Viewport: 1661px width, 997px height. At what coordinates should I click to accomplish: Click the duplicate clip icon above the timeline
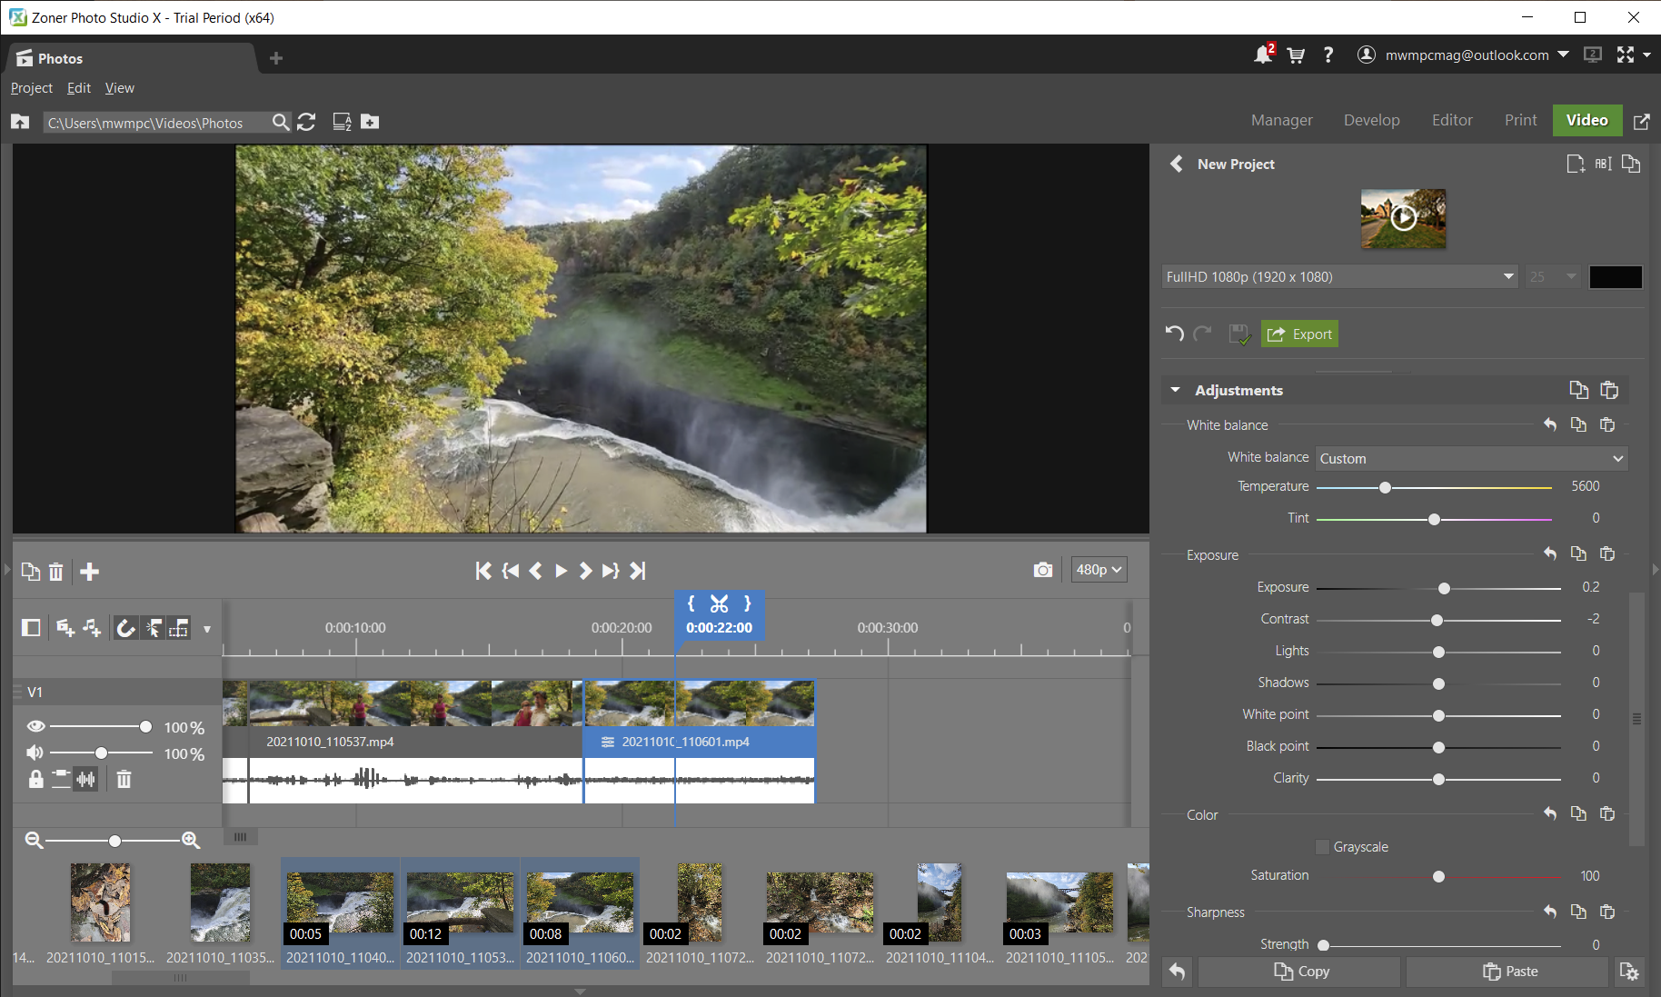pyautogui.click(x=30, y=572)
